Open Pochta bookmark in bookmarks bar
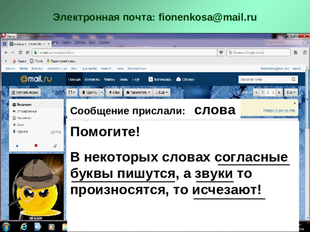This screenshot has width=310, height=232. pyautogui.click(x=36, y=61)
